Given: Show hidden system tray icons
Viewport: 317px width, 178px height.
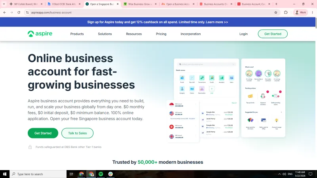Looking at the screenshot, I should (279, 174).
